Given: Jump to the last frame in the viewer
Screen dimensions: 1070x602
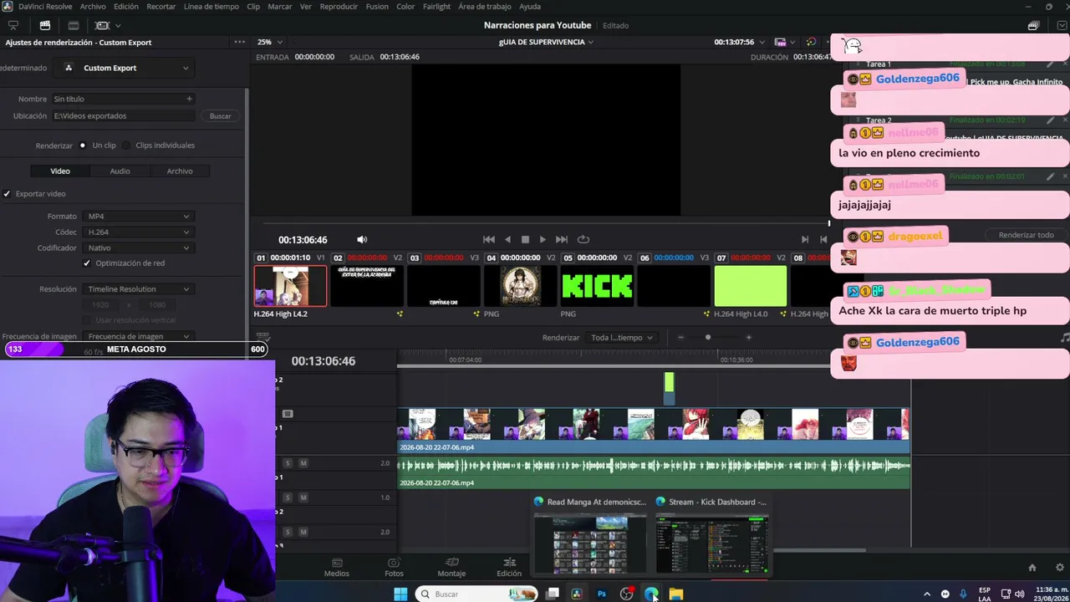Looking at the screenshot, I should tap(562, 240).
